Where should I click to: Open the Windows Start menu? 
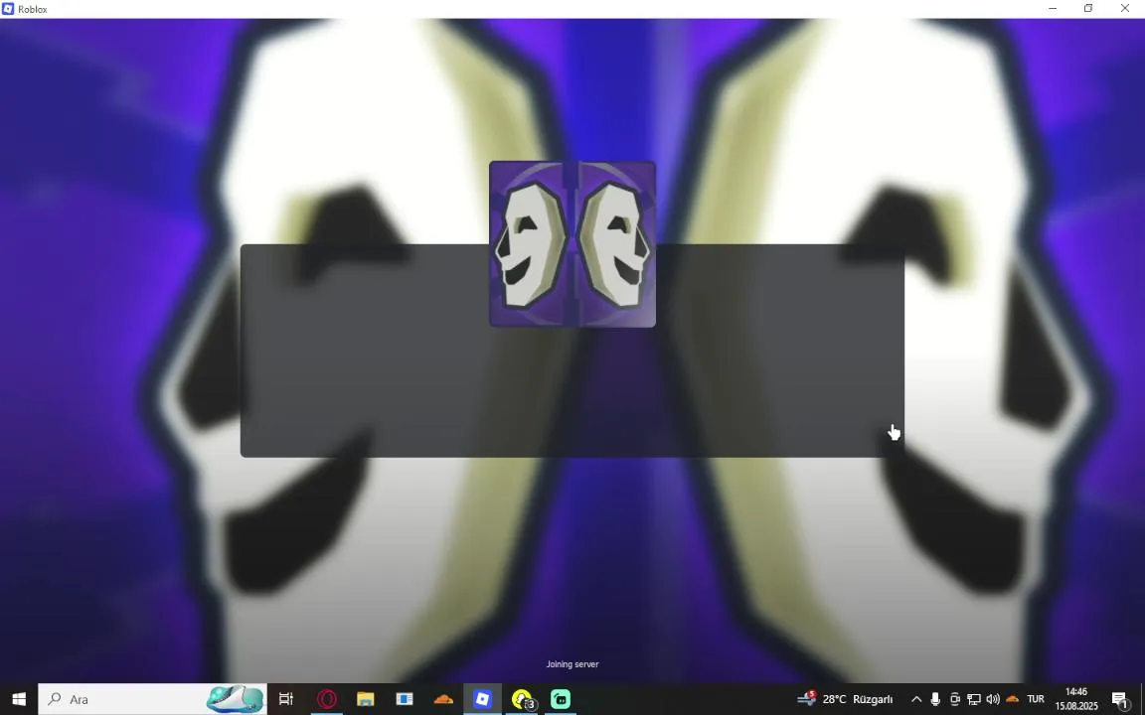pos(19,699)
